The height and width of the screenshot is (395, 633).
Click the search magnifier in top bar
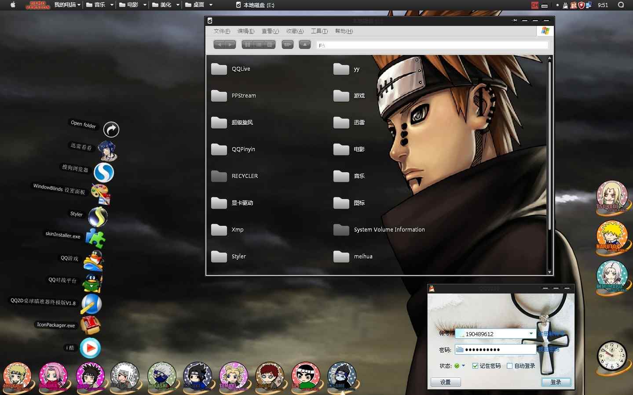(621, 5)
